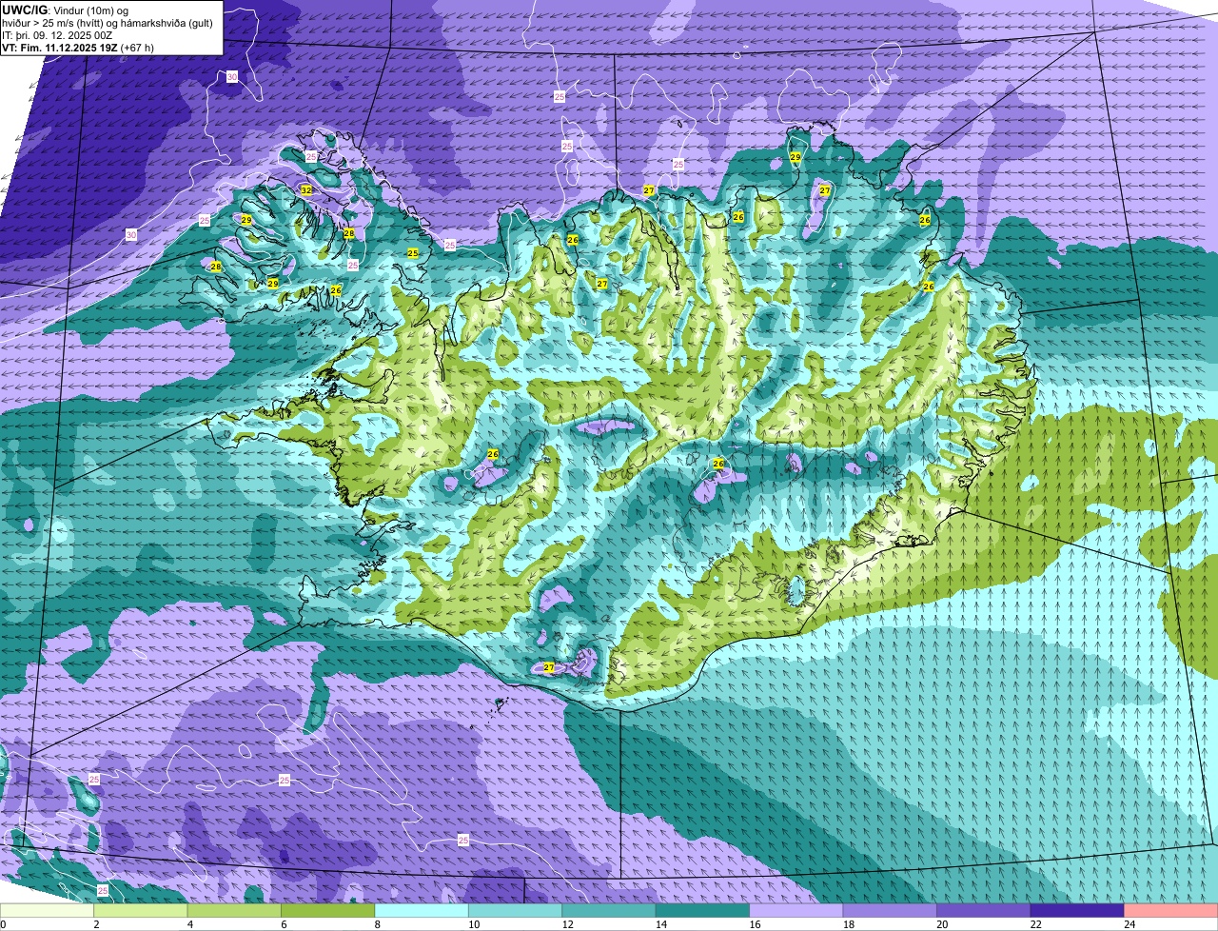This screenshot has height=931, width=1218.
Task: Click the legend tick label 8
Action: pos(377,924)
